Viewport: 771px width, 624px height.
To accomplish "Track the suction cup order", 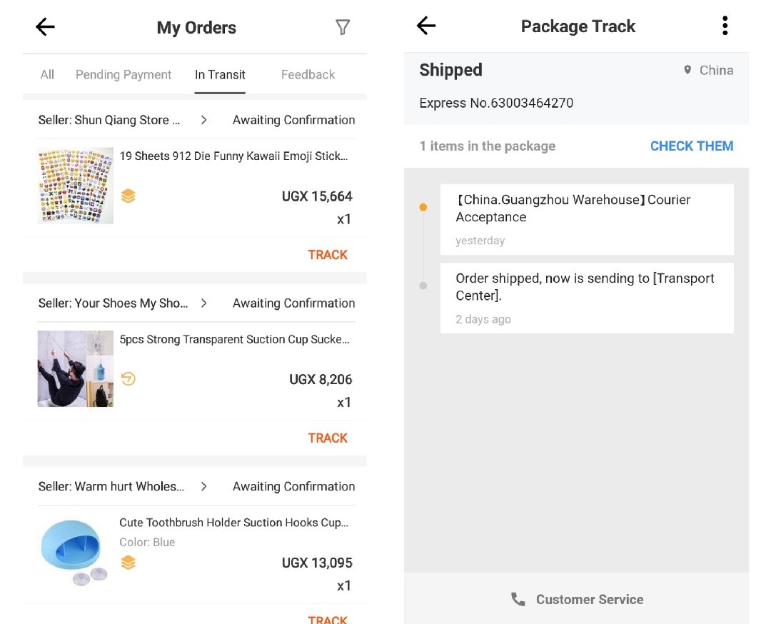I will pyautogui.click(x=328, y=438).
